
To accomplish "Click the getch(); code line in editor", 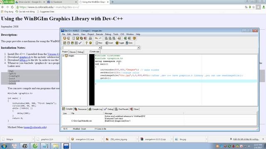I will pyautogui.click(x=106, y=78).
